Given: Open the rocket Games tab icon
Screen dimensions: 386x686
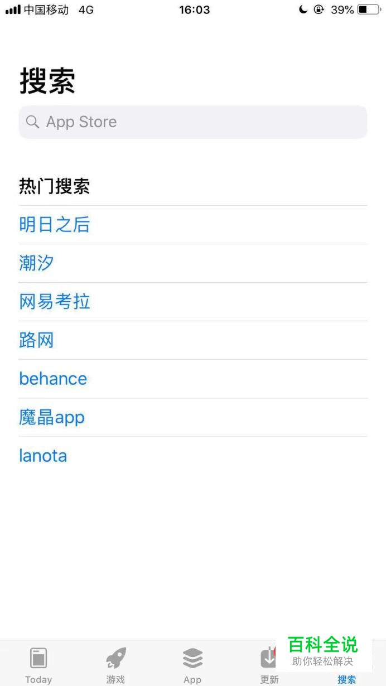Looking at the screenshot, I should pos(116,658).
